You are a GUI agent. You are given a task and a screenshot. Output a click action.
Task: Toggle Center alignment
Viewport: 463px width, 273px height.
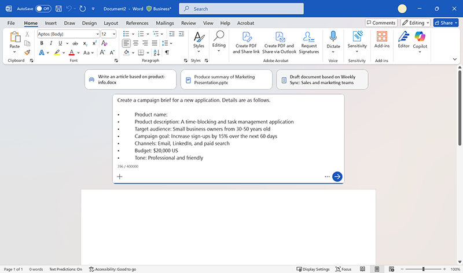pyautogui.click(x=136, y=43)
